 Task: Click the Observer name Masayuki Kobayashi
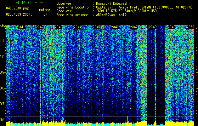point(113,4)
